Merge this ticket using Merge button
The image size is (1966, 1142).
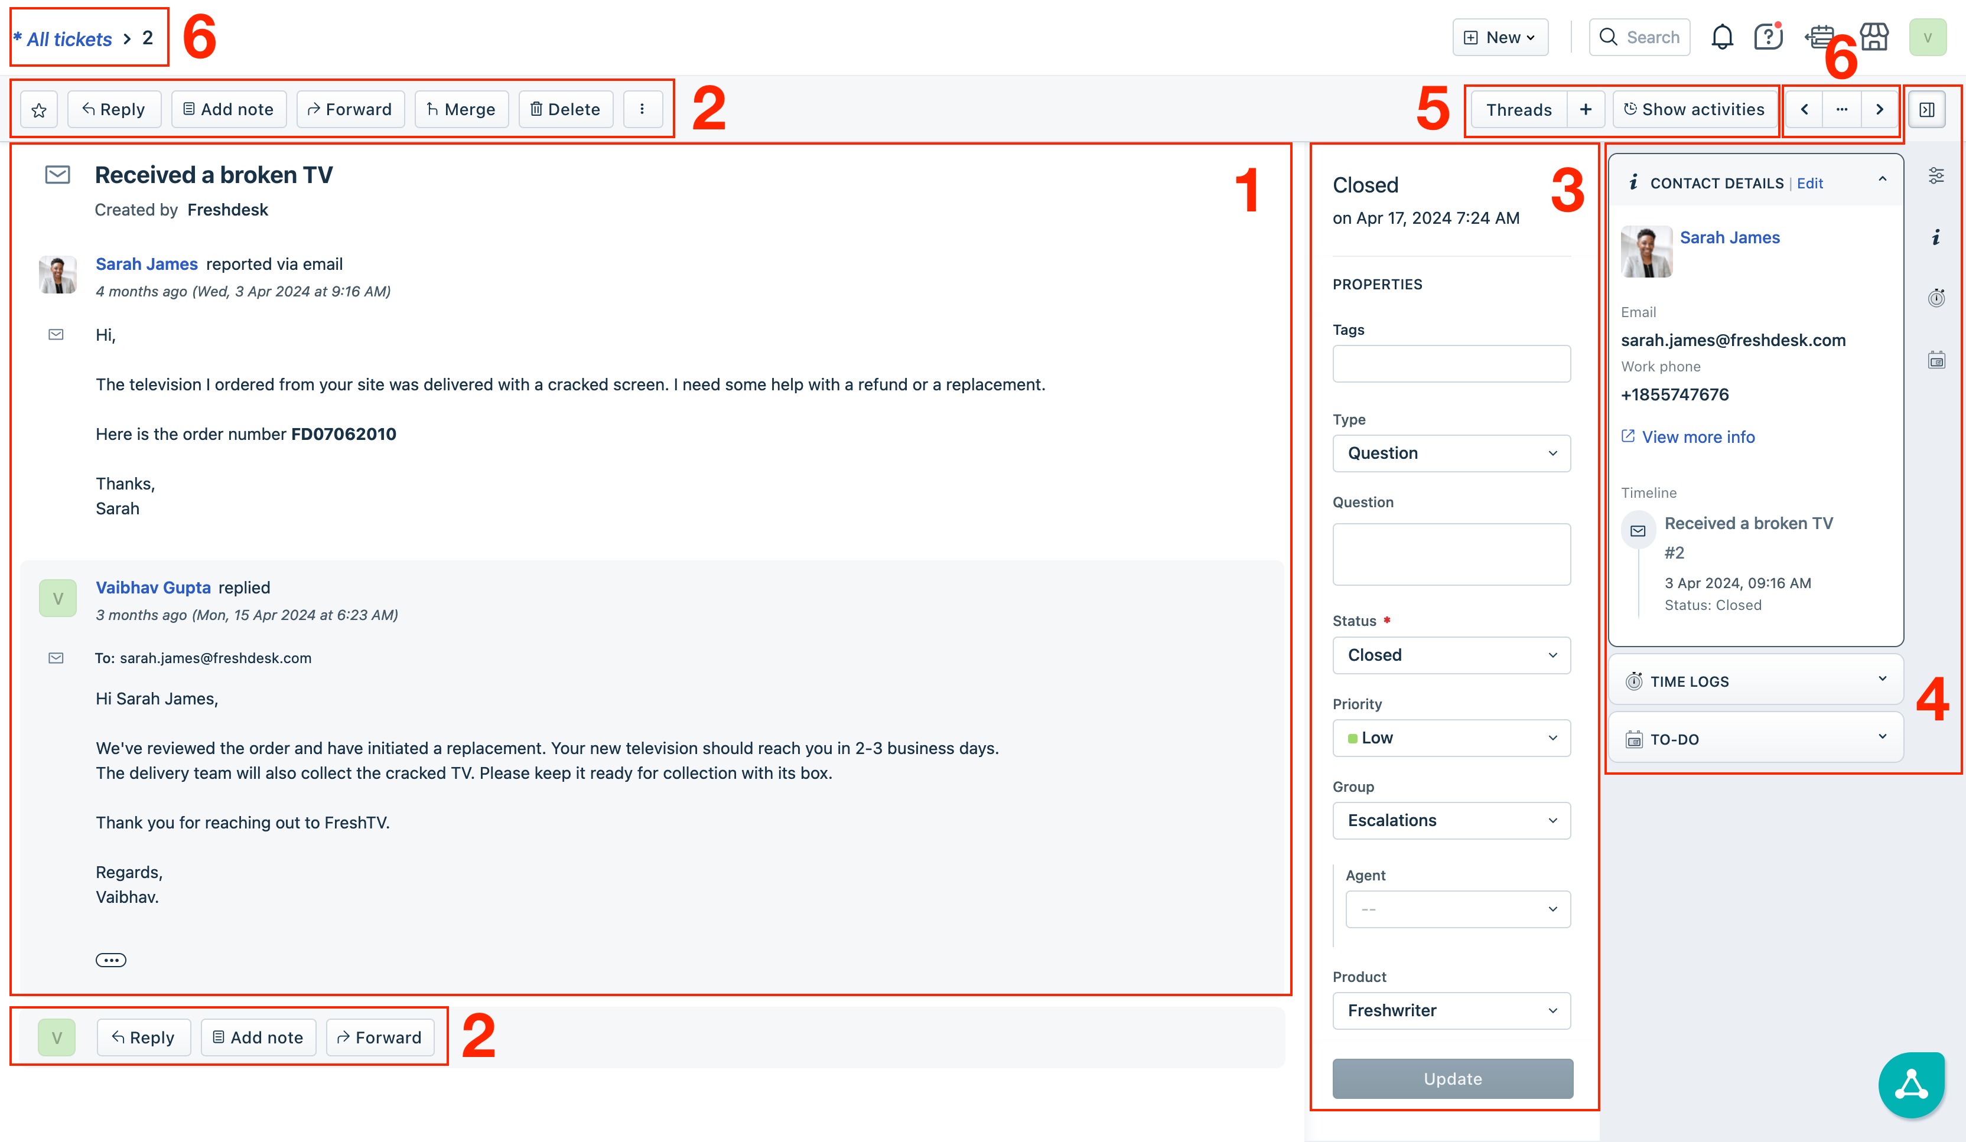click(461, 110)
